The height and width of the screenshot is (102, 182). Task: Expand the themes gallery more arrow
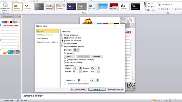142,10
